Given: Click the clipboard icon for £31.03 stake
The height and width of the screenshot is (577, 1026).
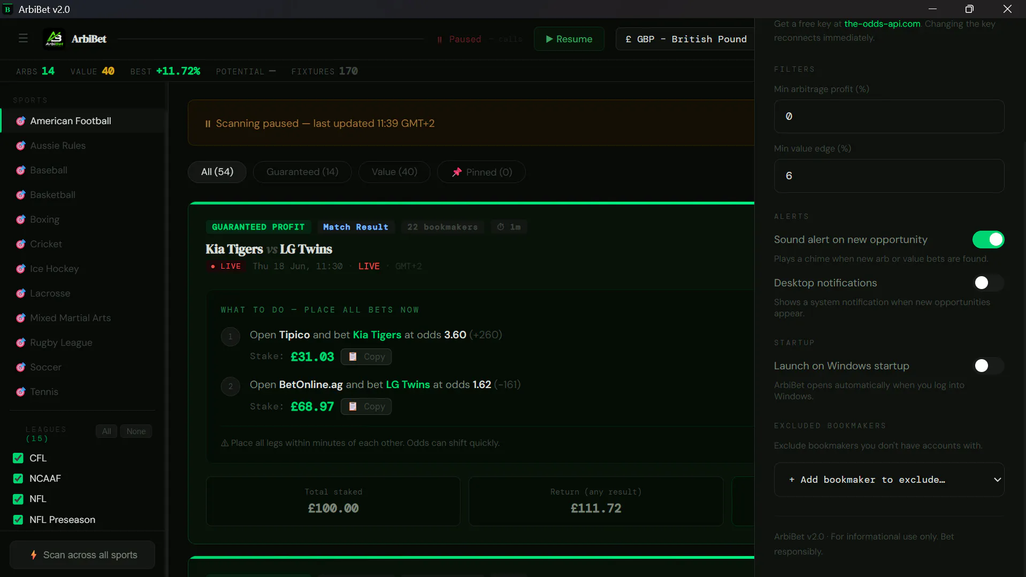Looking at the screenshot, I should 353,356.
